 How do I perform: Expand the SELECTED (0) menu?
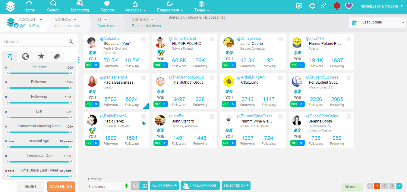pyautogui.click(x=236, y=186)
